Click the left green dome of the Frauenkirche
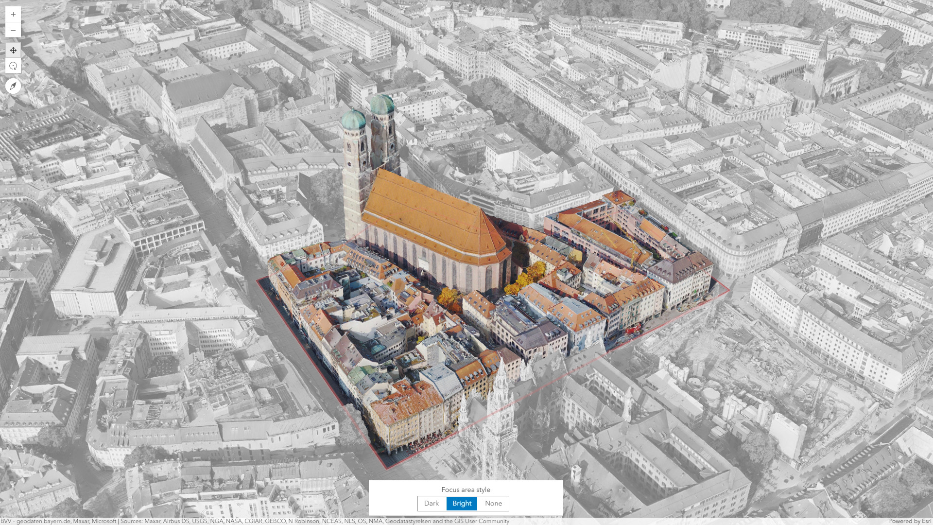 point(353,120)
